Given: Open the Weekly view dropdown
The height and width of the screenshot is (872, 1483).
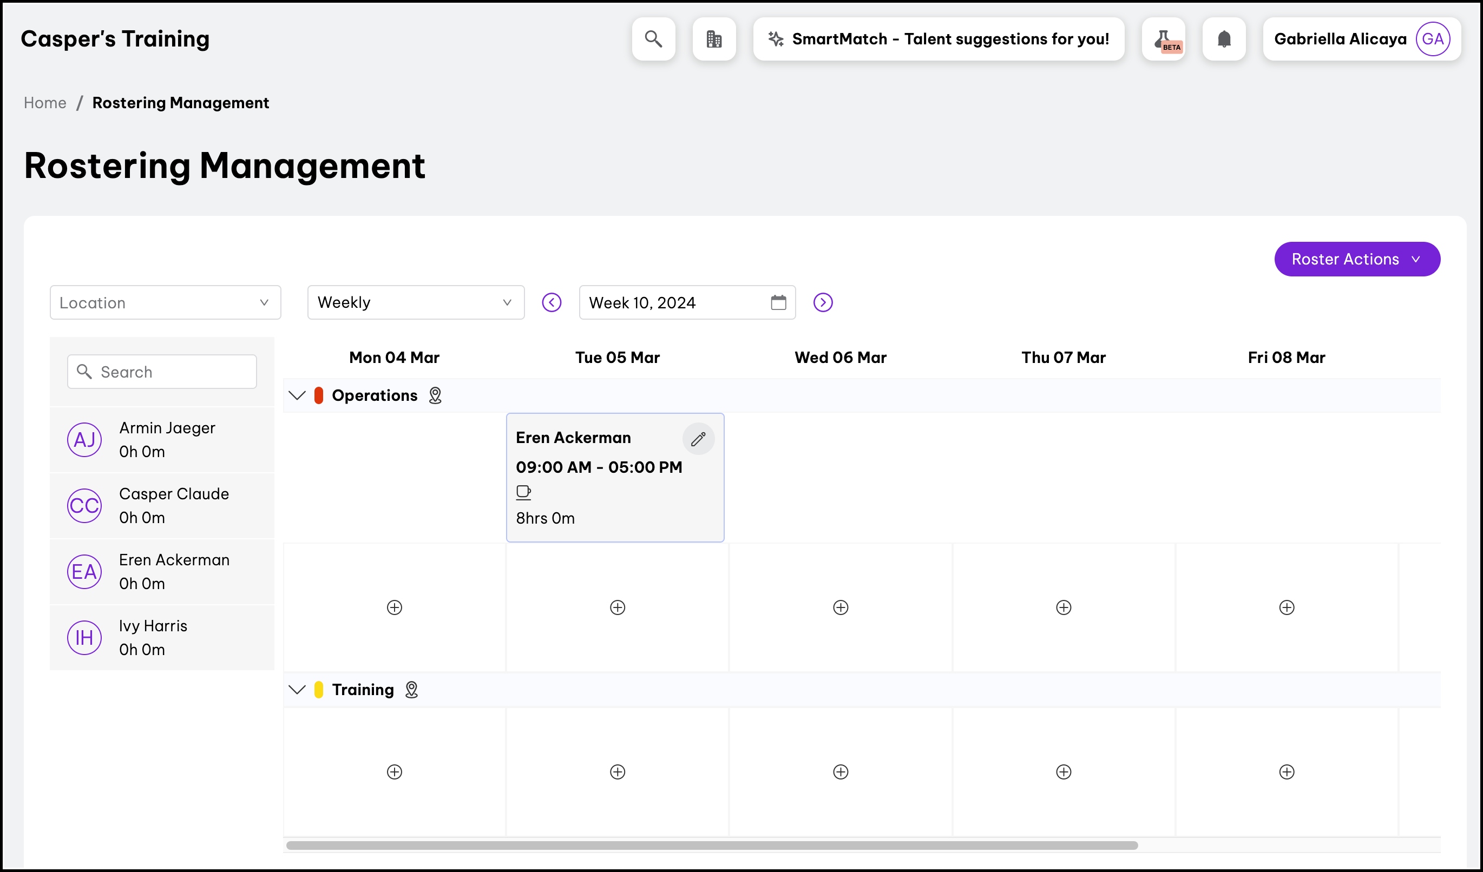Looking at the screenshot, I should [416, 302].
